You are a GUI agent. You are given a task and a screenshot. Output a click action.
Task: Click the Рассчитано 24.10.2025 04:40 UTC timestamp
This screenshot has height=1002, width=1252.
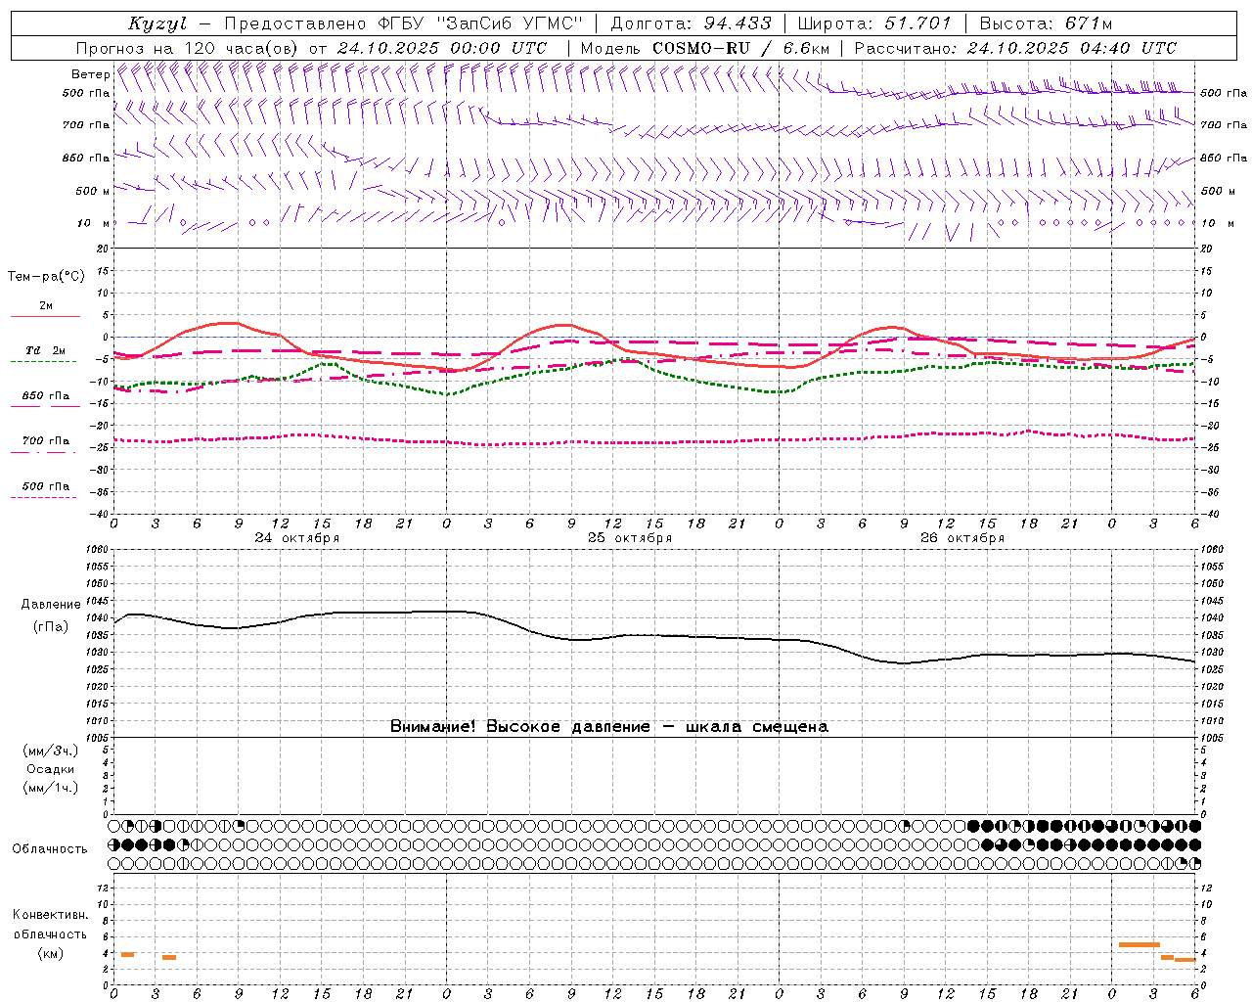(1015, 48)
